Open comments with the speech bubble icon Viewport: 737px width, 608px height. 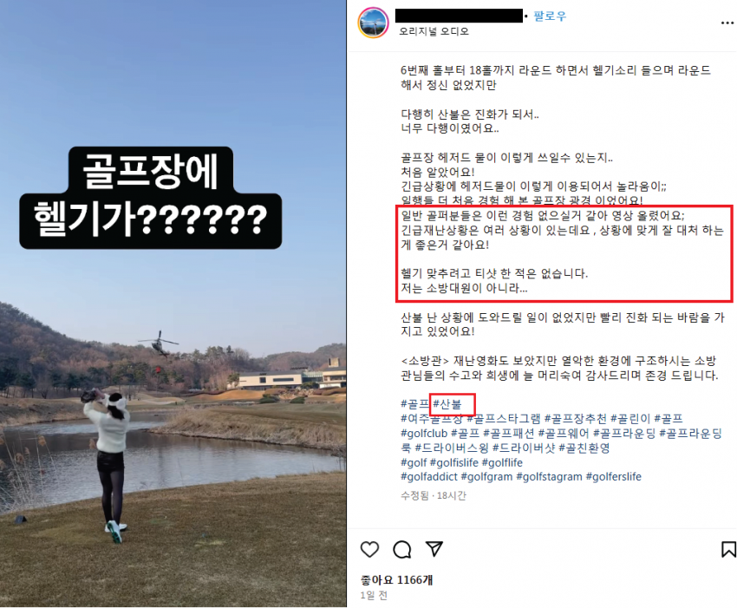tap(402, 549)
